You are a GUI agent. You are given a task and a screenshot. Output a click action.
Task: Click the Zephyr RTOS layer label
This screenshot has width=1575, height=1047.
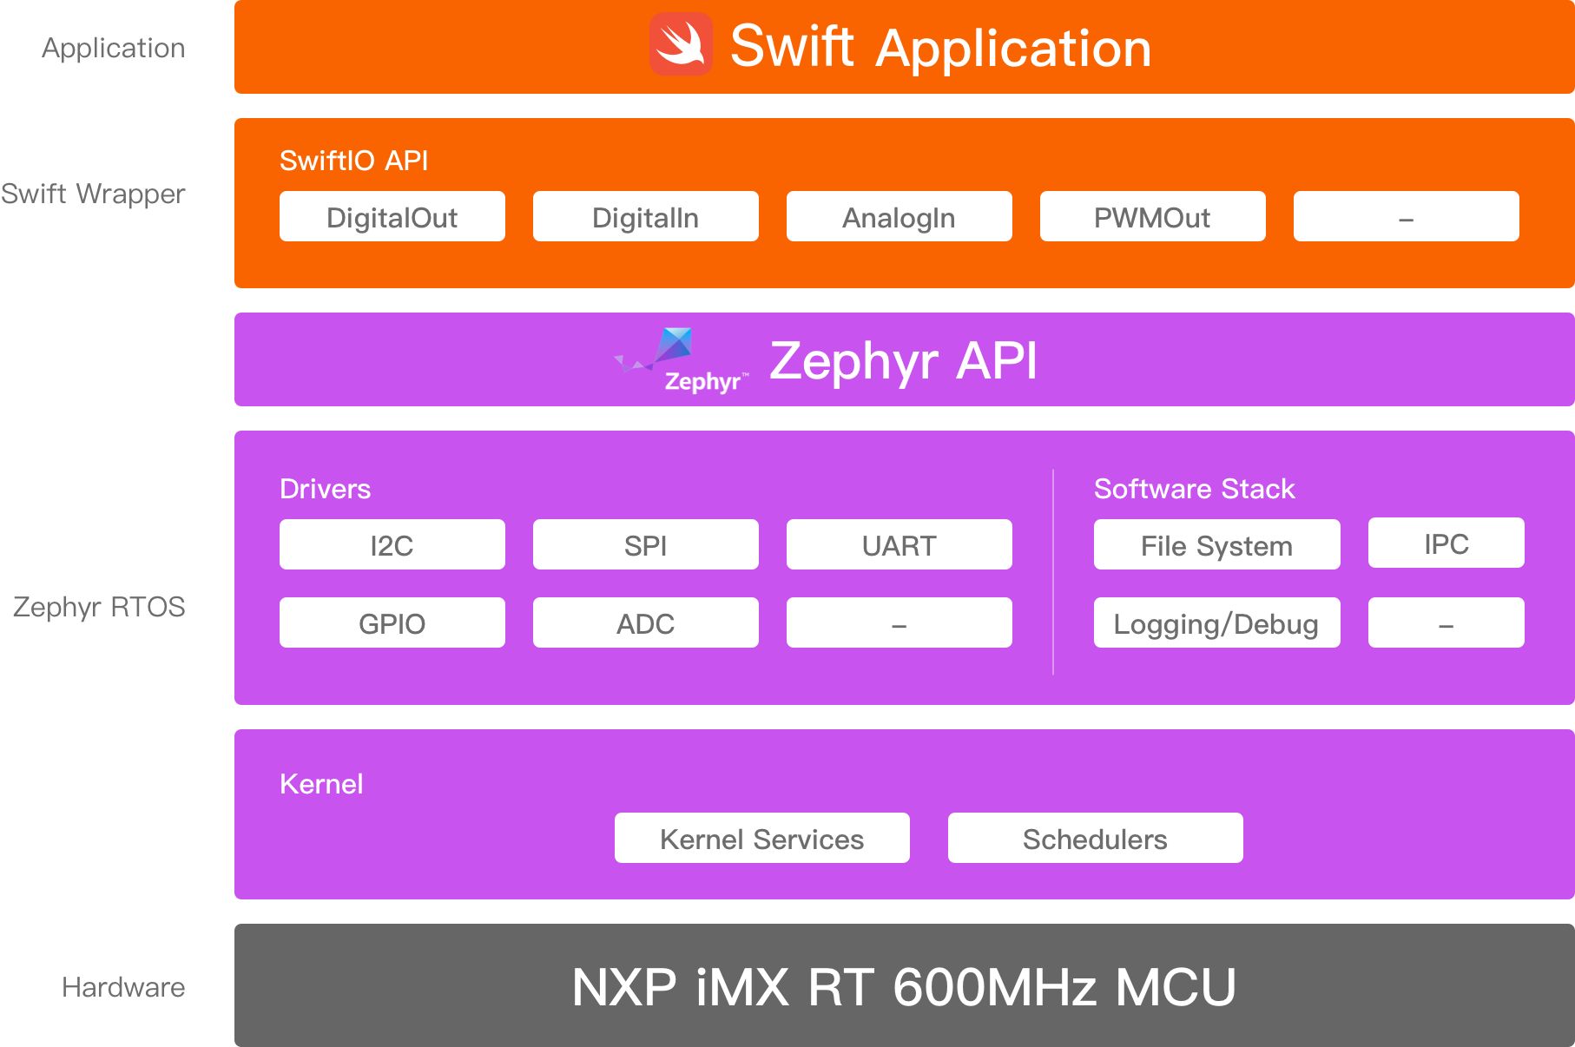[99, 607]
